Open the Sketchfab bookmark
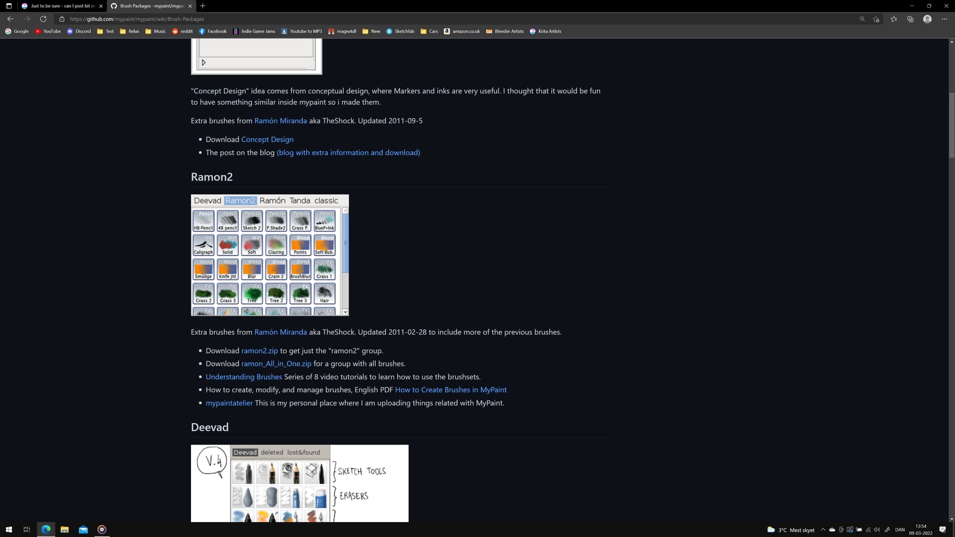 (400, 31)
